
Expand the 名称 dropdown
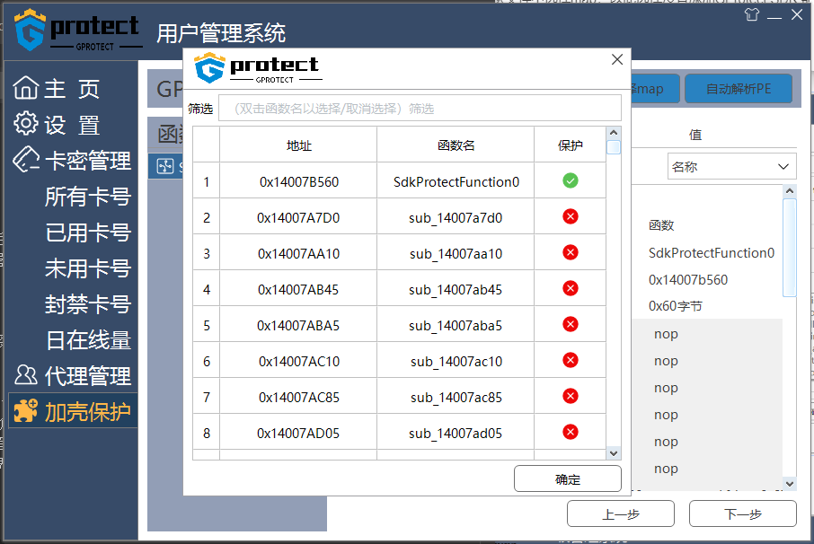(x=731, y=166)
